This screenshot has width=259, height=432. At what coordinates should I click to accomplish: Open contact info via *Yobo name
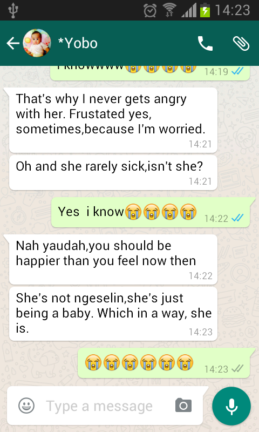tap(78, 43)
